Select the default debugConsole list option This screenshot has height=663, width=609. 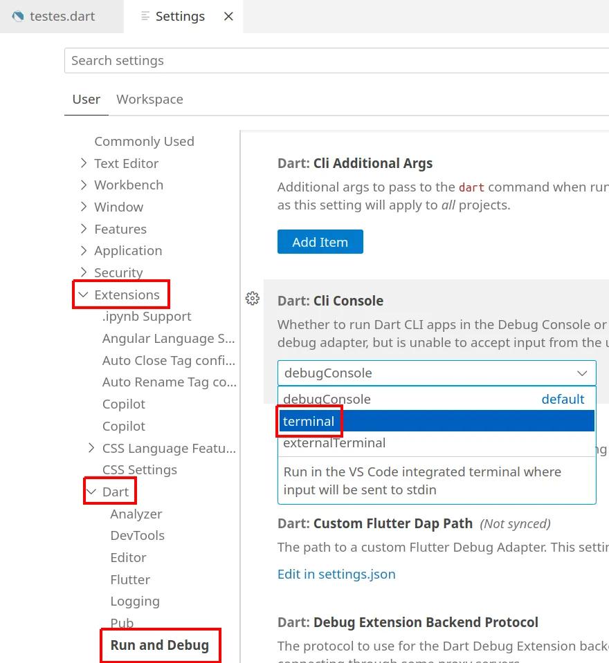(437, 399)
